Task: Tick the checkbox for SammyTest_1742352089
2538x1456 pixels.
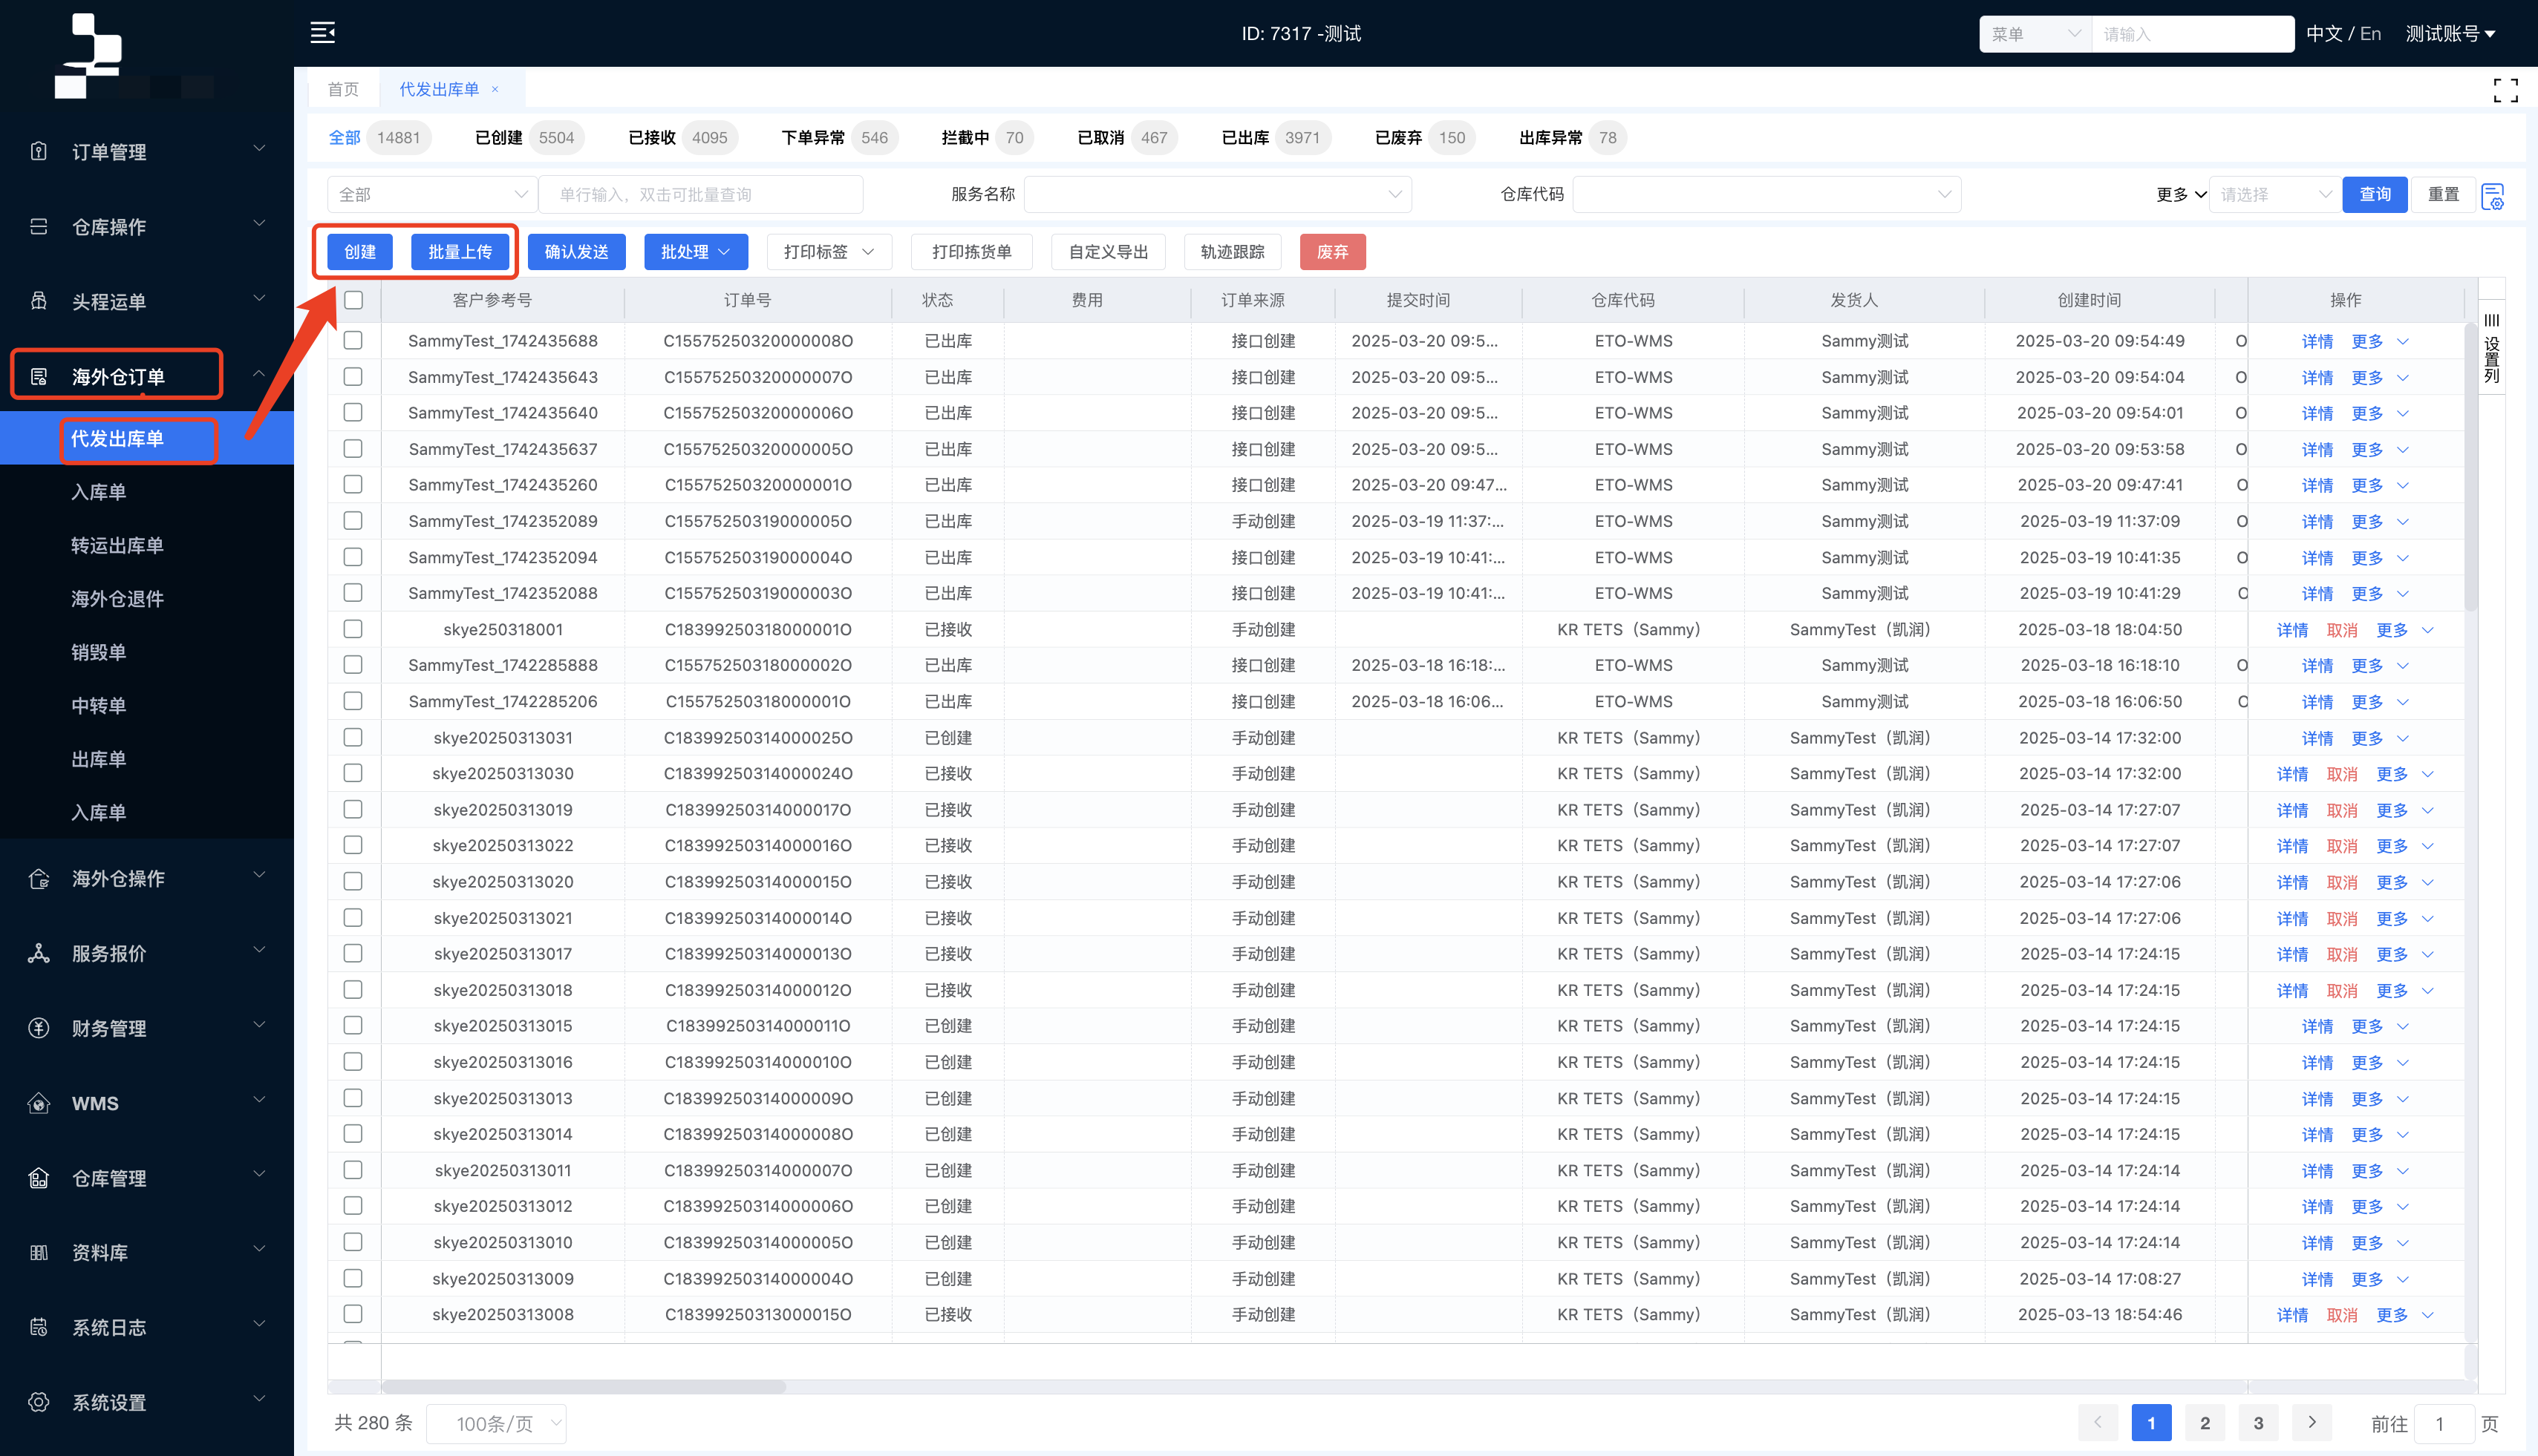Action: (x=353, y=520)
